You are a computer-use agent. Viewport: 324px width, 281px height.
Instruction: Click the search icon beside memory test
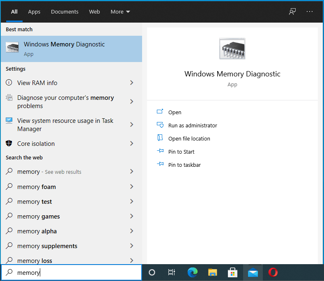point(9,201)
